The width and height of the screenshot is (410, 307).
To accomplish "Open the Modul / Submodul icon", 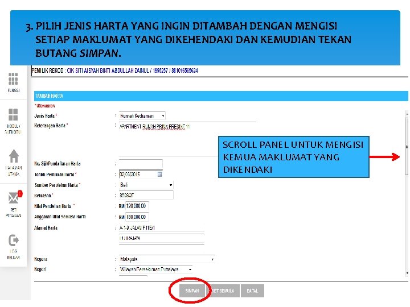I will 13,115.
